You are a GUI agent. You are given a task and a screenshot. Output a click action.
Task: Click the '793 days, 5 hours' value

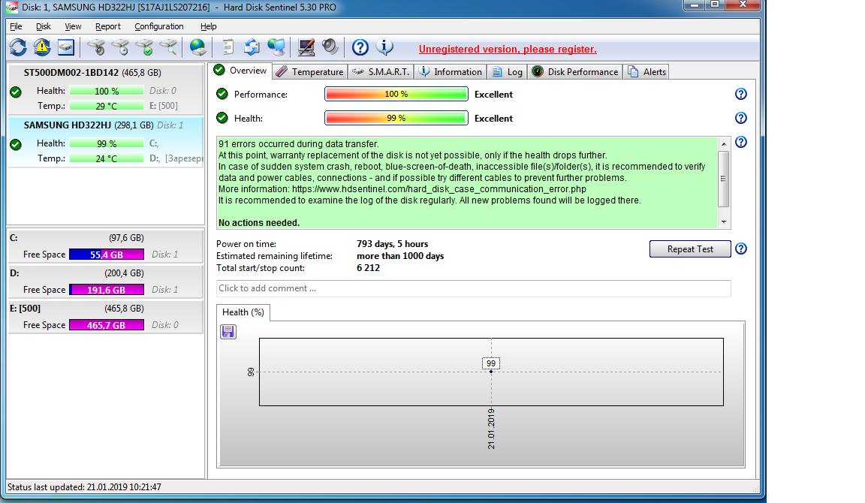tap(392, 244)
